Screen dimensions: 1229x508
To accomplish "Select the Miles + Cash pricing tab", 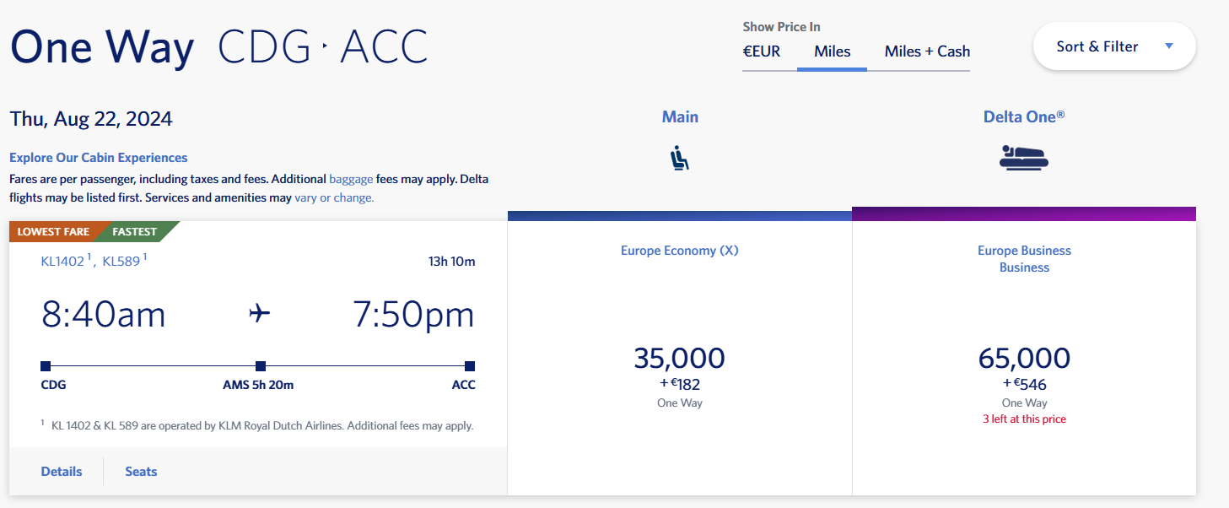I will [926, 51].
